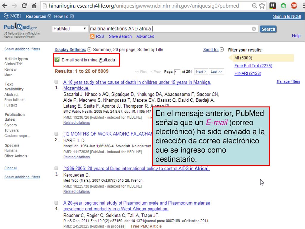Expand the Resources dropdown menu
This screenshot has height=229, width=305.
38,16
